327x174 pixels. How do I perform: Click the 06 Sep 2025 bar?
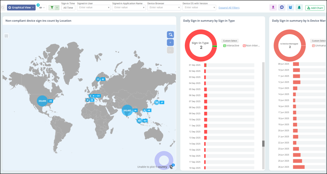(x=206, y=95)
